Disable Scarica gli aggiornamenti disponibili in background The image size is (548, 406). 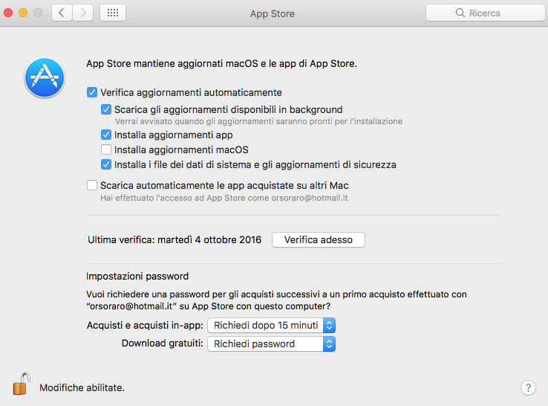(x=106, y=109)
